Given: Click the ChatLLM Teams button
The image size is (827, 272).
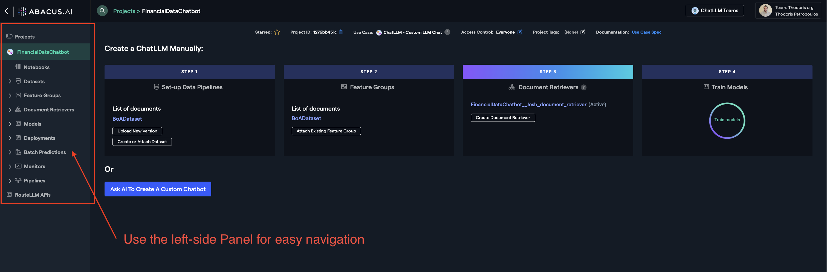Looking at the screenshot, I should pyautogui.click(x=715, y=11).
